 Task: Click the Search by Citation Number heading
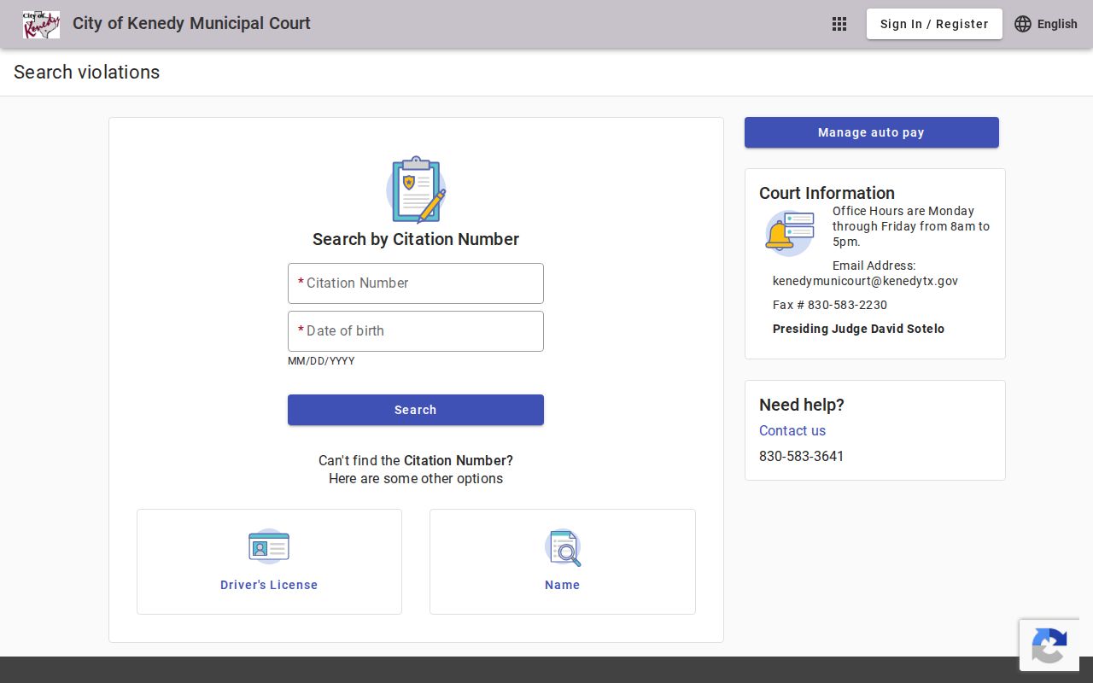[x=416, y=239]
